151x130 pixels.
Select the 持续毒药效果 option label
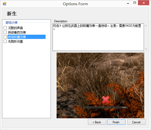(x=17, y=32)
